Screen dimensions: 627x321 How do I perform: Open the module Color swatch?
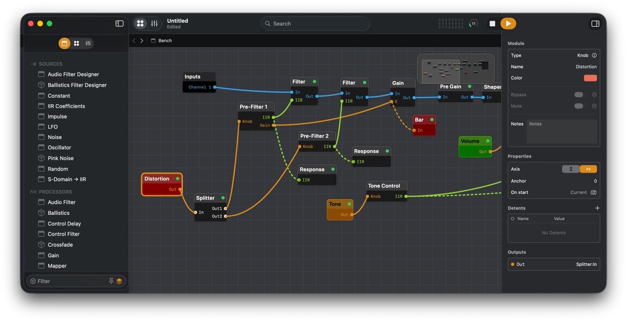(590, 78)
